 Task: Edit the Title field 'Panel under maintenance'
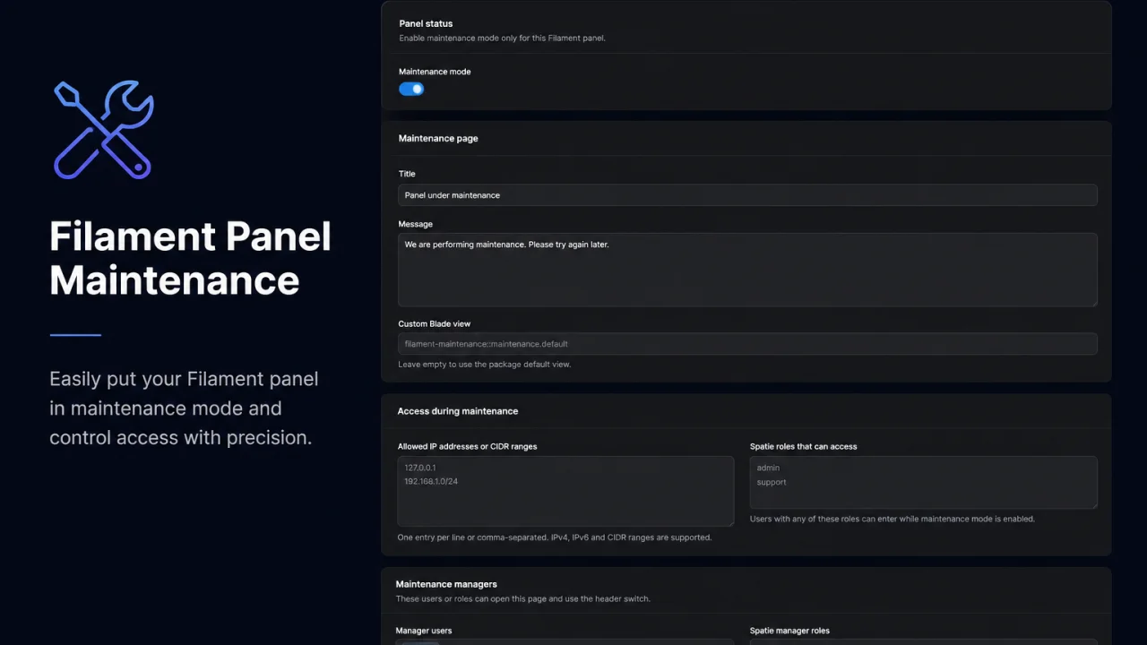point(747,195)
